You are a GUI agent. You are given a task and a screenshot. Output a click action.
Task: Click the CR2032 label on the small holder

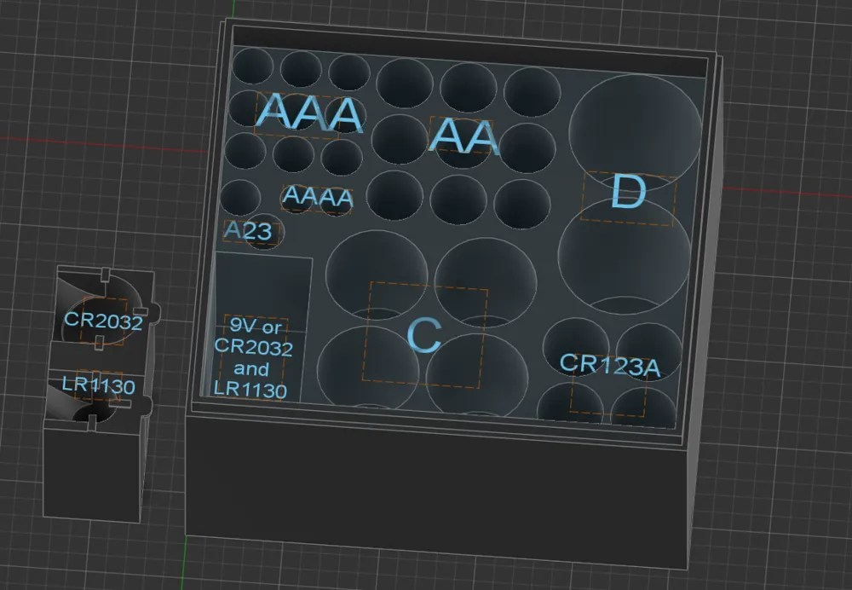(103, 321)
